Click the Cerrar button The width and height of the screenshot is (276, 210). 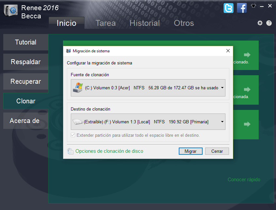[x=217, y=151]
